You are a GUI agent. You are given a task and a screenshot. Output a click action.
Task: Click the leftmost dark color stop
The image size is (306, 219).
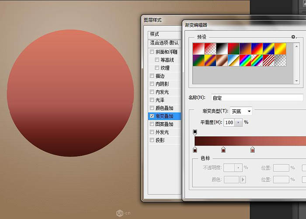click(x=195, y=150)
